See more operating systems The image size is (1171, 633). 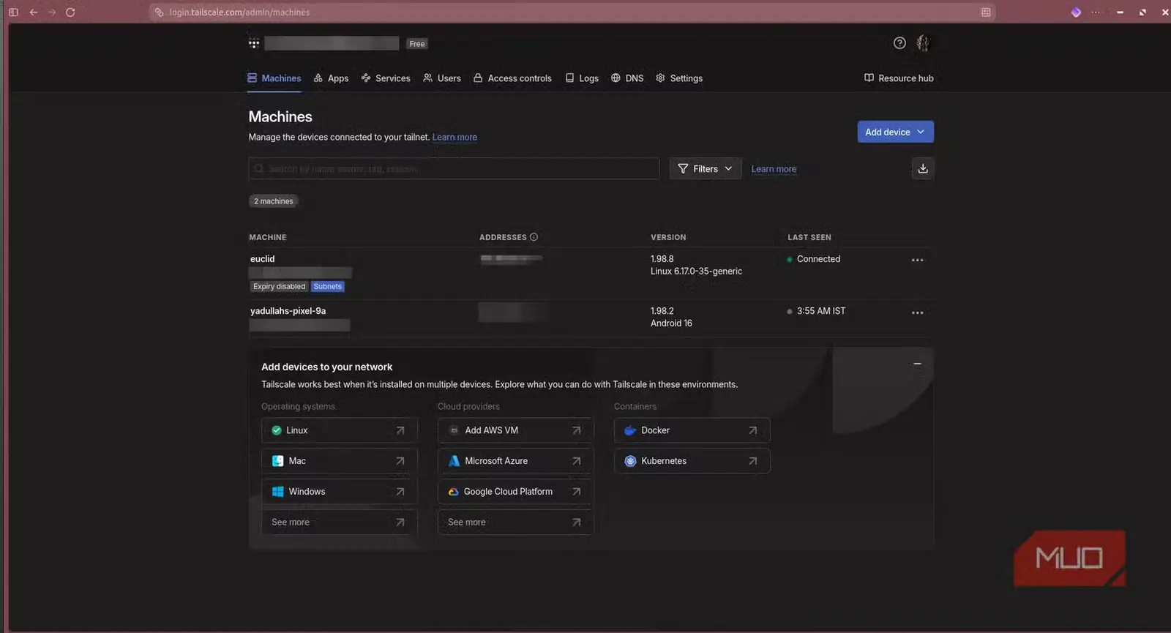tap(340, 522)
